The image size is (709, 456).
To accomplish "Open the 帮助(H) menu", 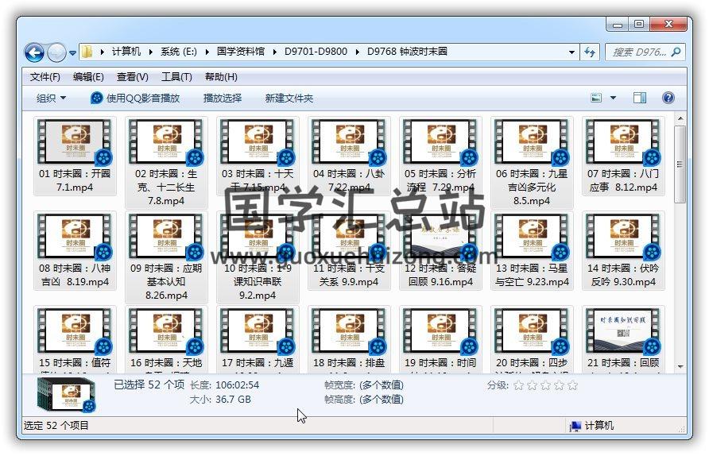I will point(221,77).
